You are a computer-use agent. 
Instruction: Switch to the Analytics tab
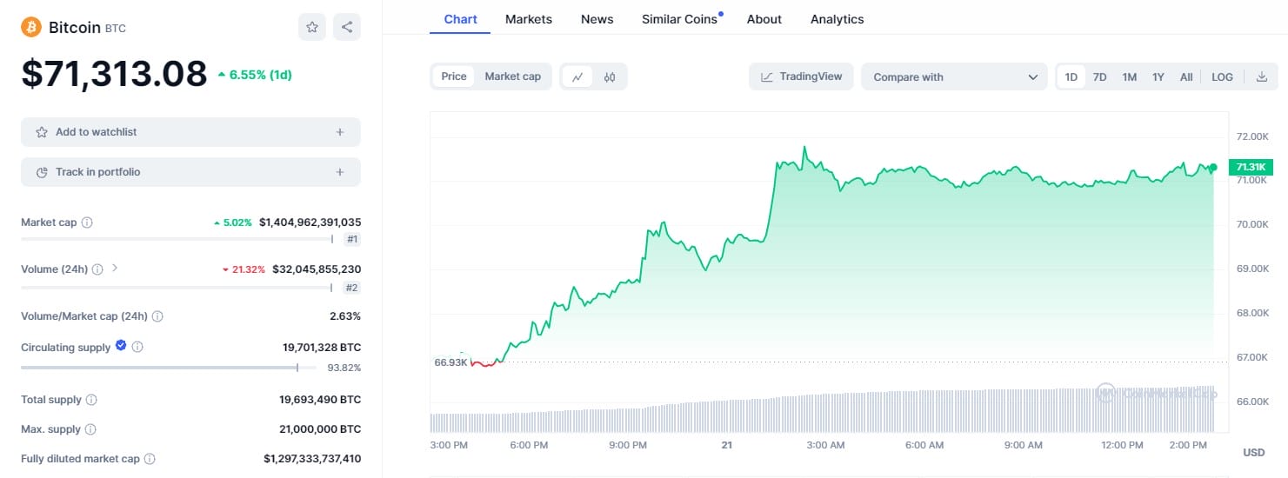(837, 19)
